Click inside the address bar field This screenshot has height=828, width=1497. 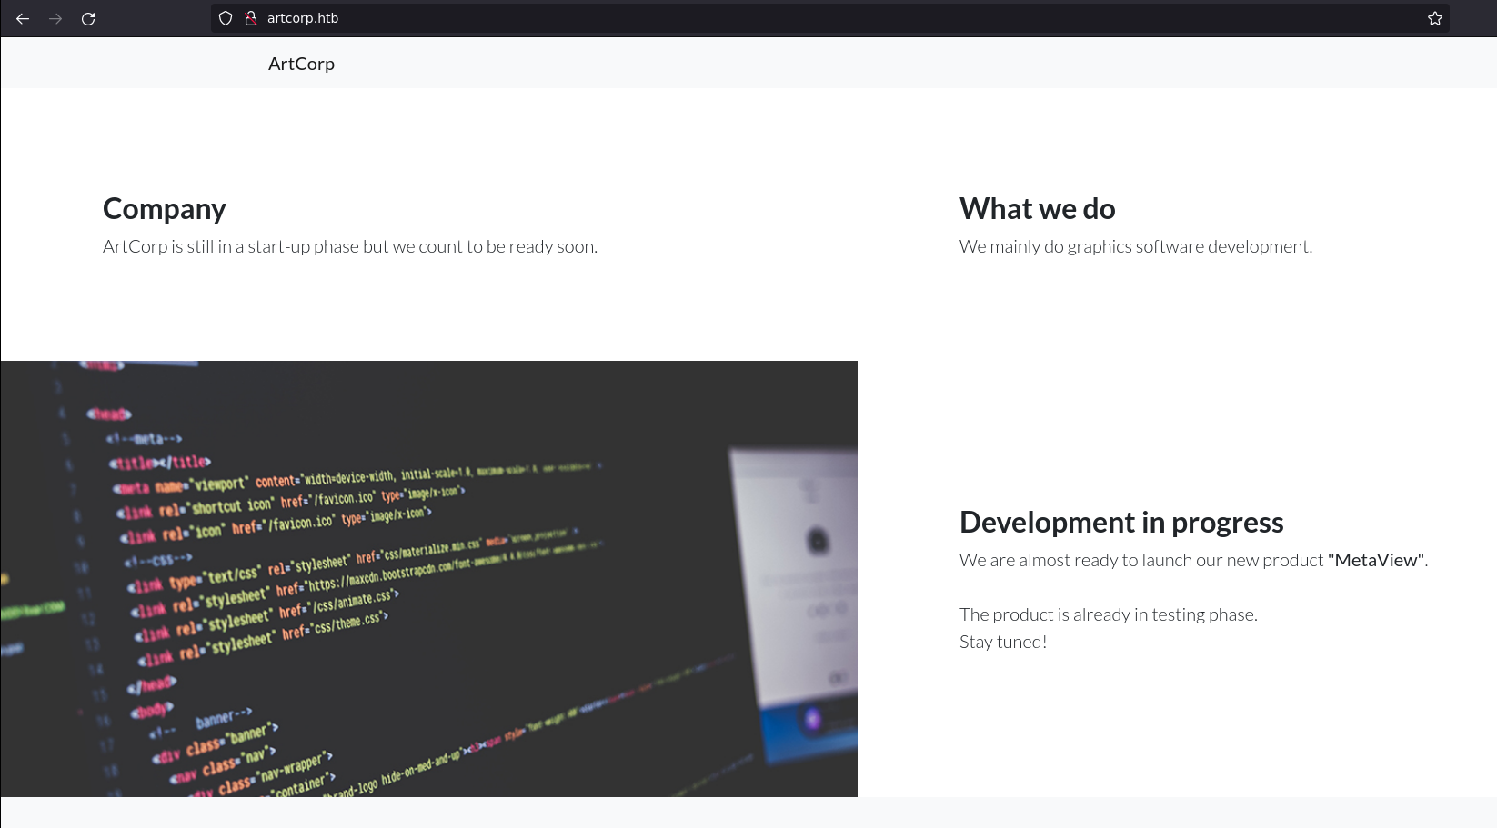tap(637, 17)
